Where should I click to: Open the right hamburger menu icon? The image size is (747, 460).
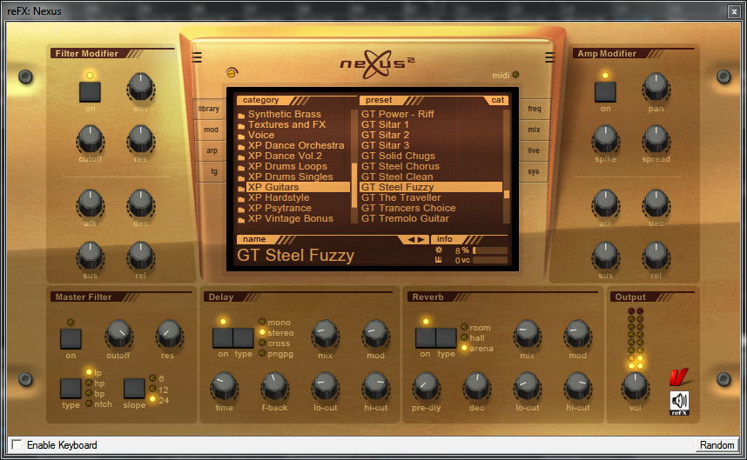550,58
